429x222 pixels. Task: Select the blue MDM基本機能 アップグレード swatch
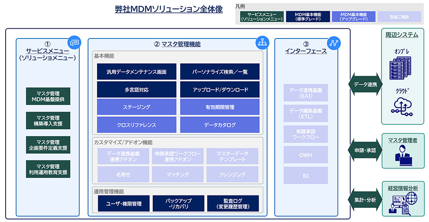click(353, 17)
